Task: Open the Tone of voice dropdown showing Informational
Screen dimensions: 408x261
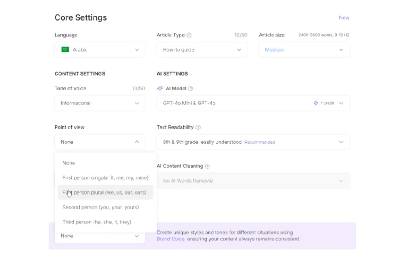Action: [100, 103]
